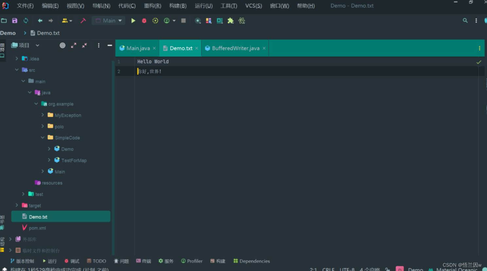This screenshot has width=487, height=271.
Task: Open the project view mode dropdown arrow
Action: click(37, 45)
